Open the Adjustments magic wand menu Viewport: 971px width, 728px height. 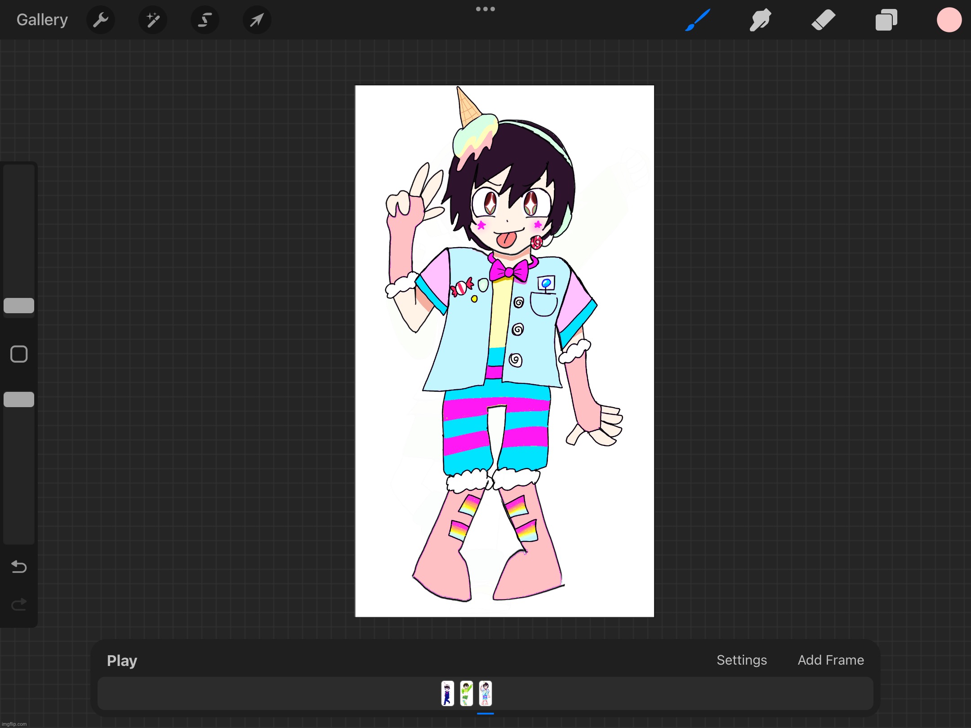click(153, 20)
